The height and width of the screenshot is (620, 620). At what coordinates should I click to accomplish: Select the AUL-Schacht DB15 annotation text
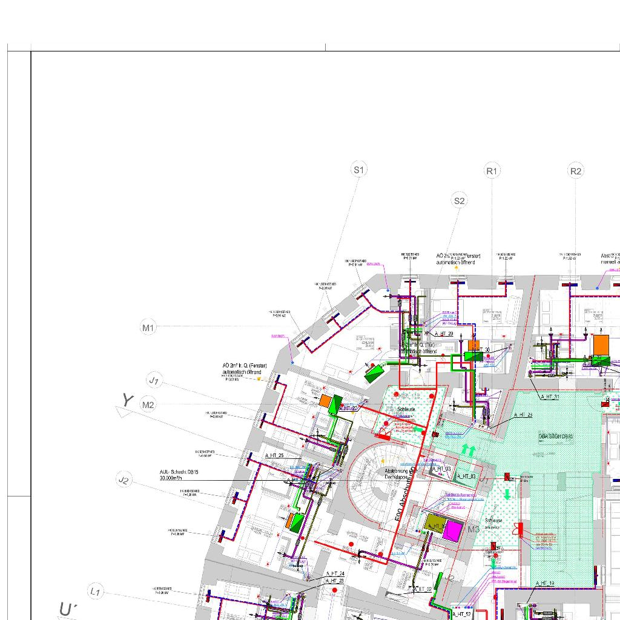click(x=180, y=475)
